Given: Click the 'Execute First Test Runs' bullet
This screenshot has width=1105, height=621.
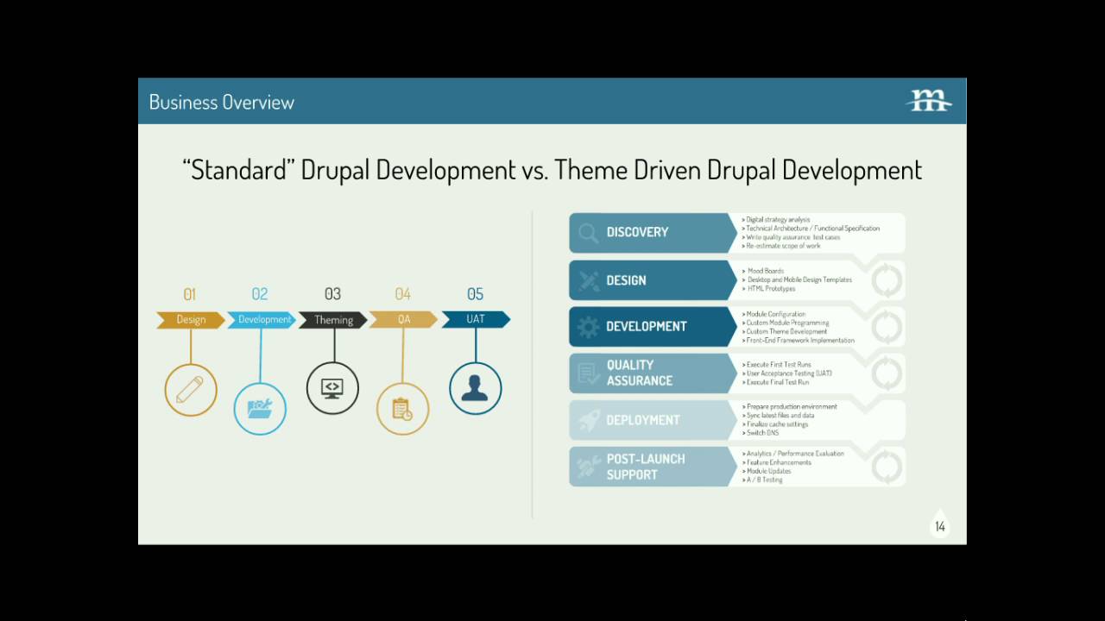Looking at the screenshot, I should [x=778, y=365].
